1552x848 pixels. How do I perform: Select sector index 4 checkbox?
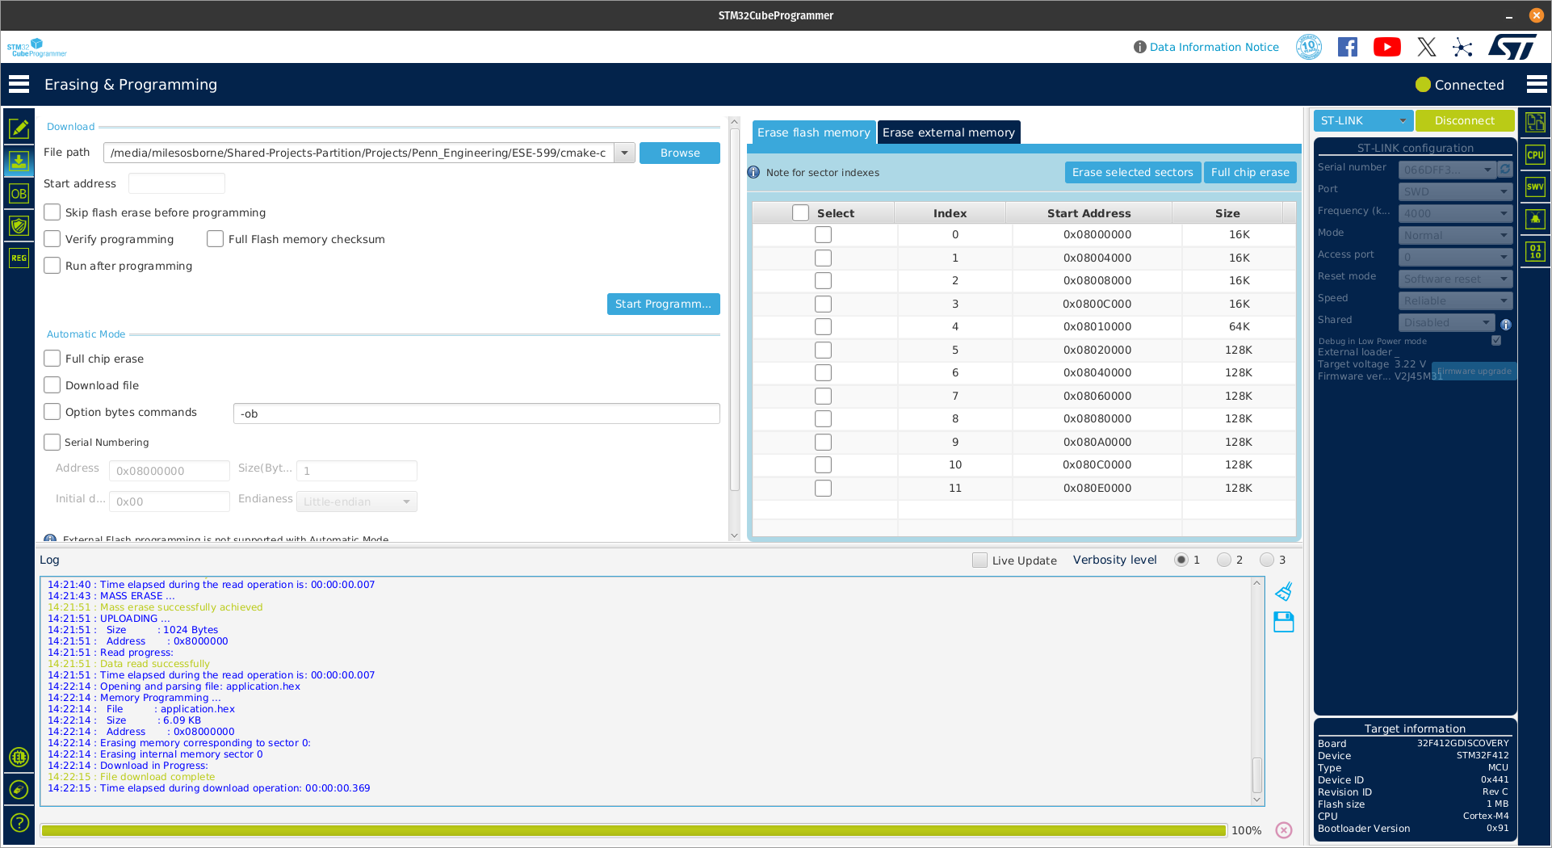pos(823,327)
